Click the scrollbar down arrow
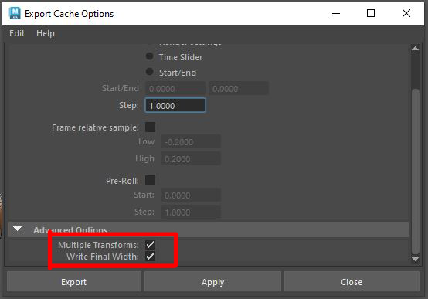 tap(415, 259)
